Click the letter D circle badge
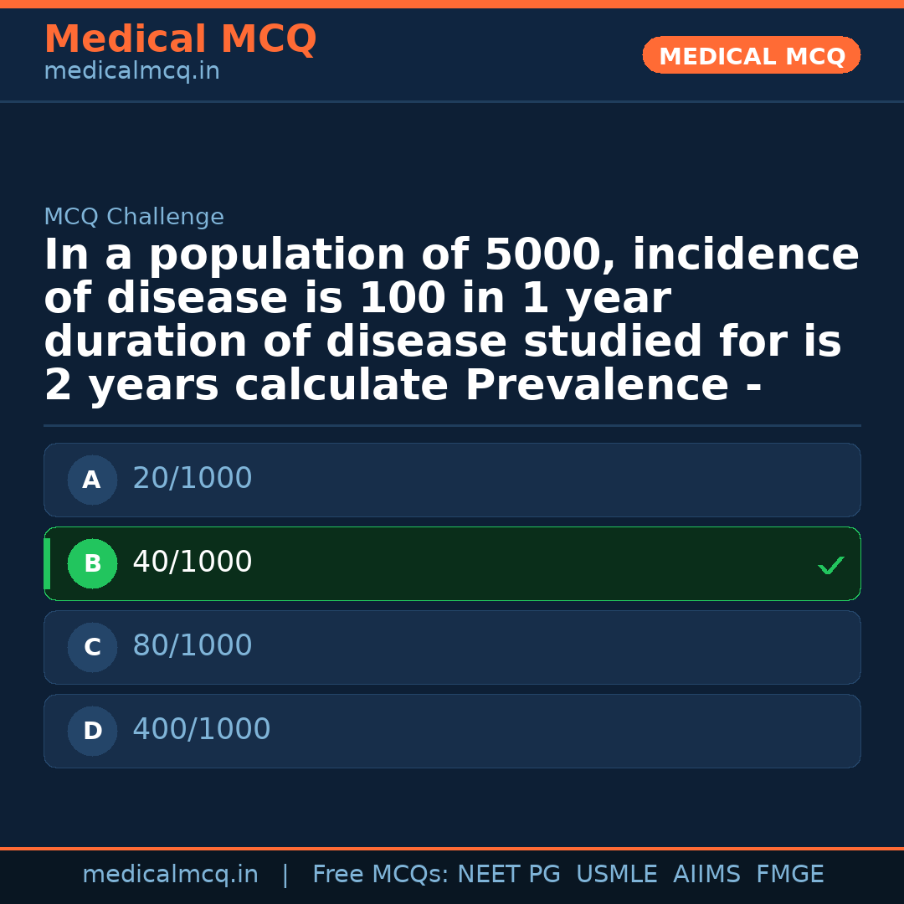The image size is (904, 904). click(x=92, y=732)
